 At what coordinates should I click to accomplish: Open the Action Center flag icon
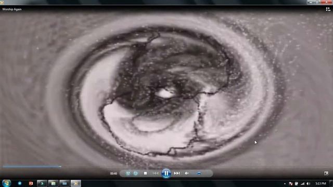(x=290, y=183)
